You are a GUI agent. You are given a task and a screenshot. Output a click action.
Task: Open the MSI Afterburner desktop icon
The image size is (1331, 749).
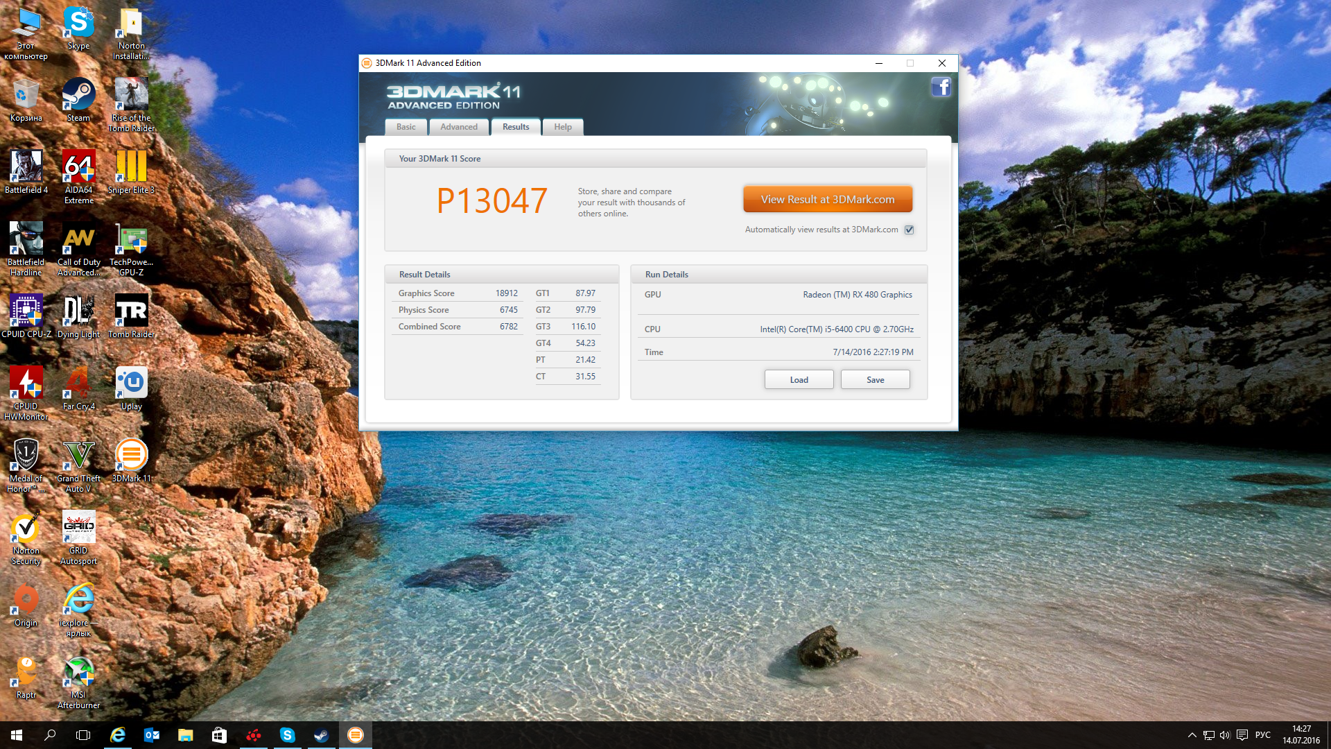79,673
